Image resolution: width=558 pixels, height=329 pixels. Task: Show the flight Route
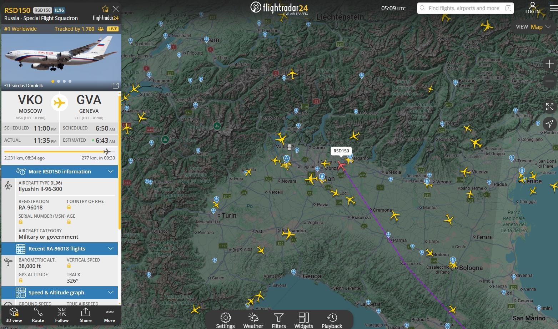coord(38,315)
